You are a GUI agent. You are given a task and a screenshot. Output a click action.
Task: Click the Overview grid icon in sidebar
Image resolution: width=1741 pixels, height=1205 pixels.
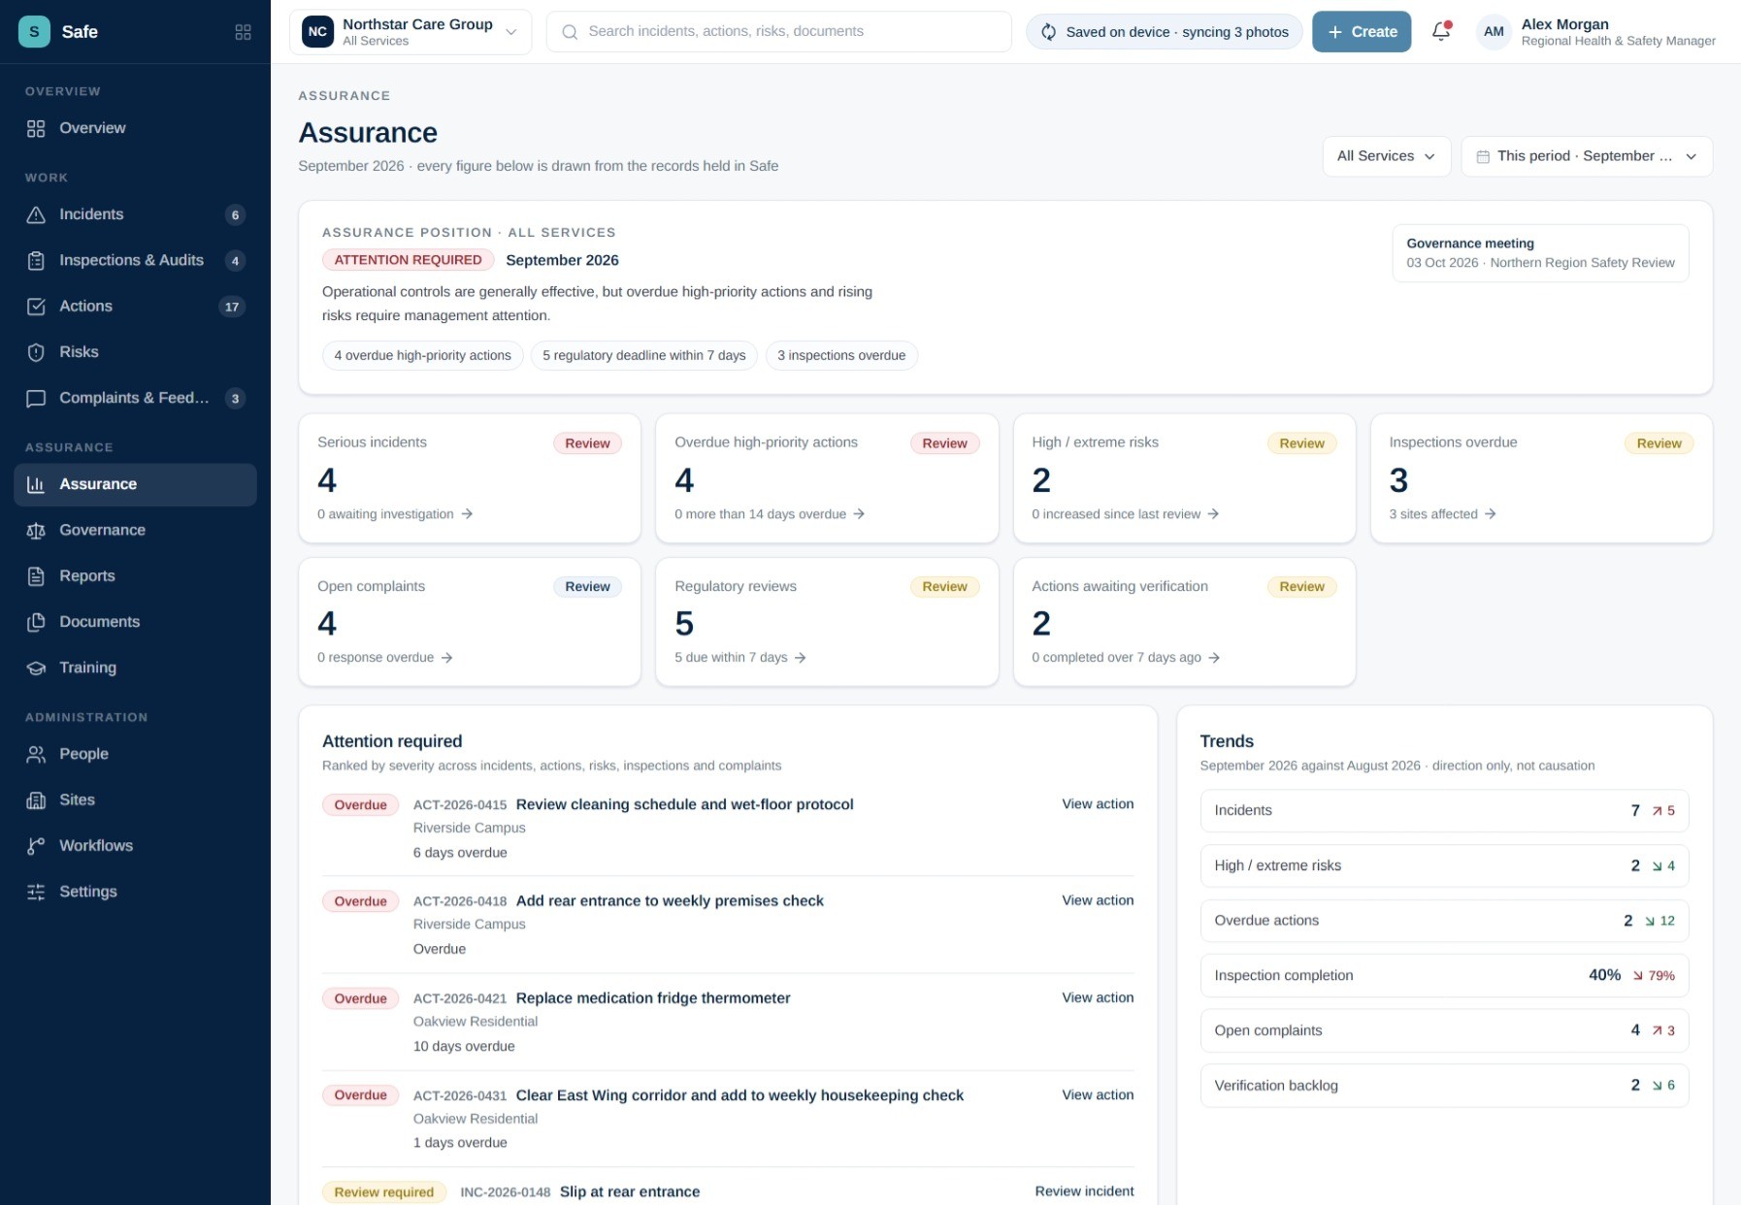point(36,128)
